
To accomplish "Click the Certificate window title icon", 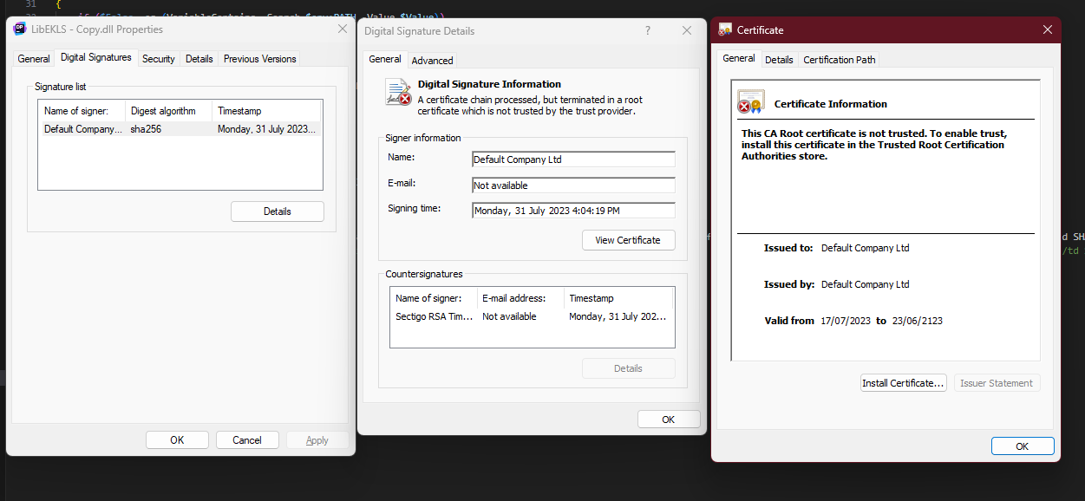I will (725, 30).
